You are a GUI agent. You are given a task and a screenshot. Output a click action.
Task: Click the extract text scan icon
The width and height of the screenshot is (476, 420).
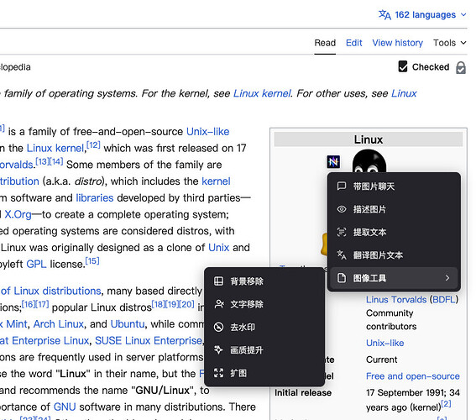click(x=342, y=232)
